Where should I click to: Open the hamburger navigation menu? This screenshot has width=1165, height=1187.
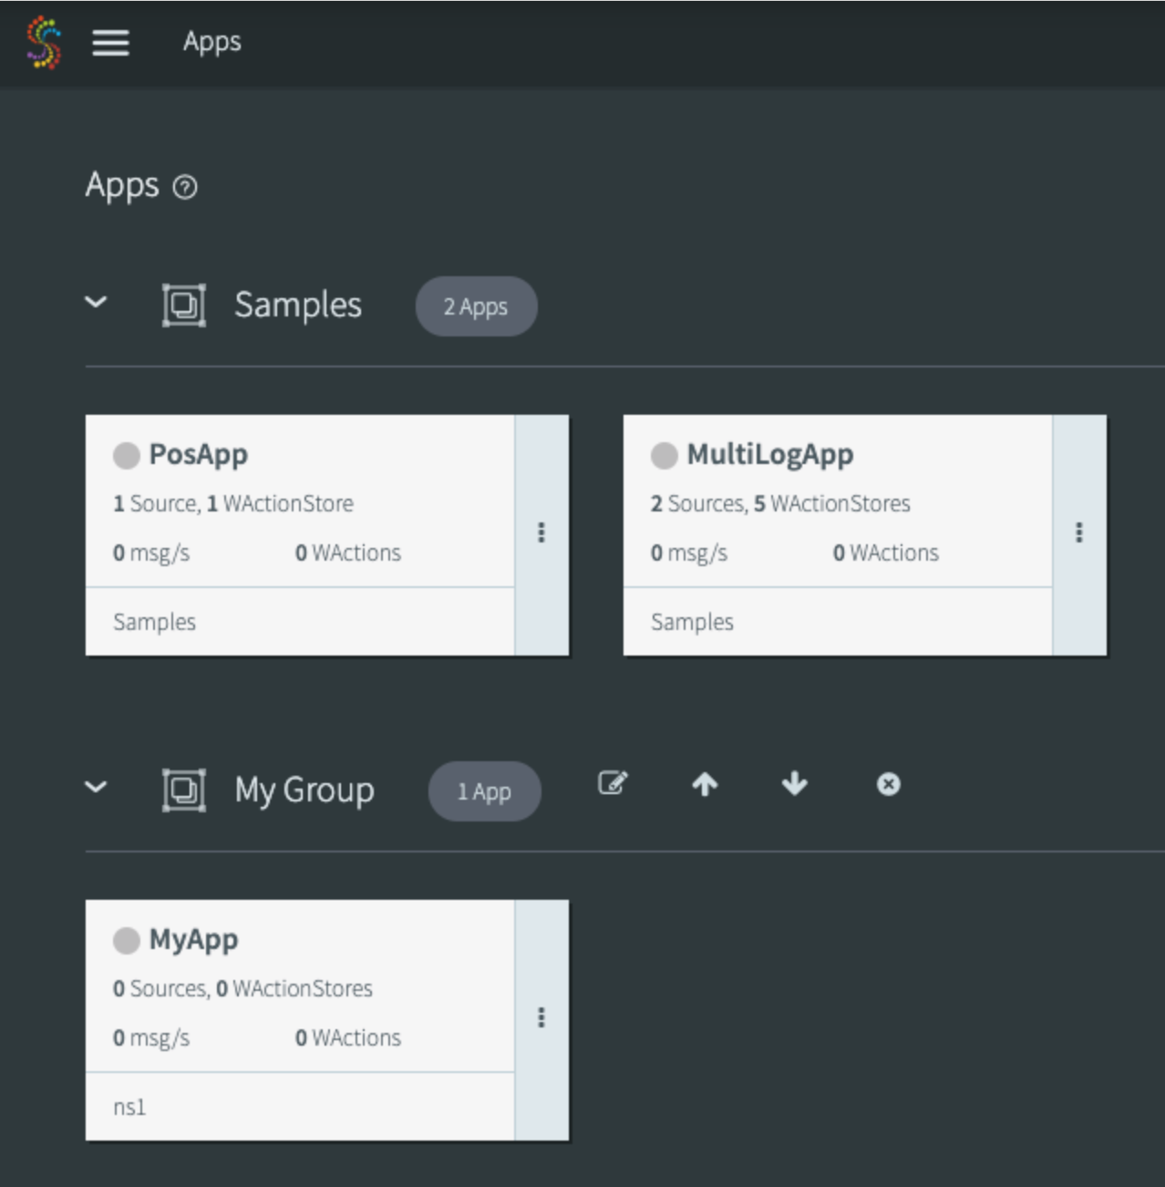tap(110, 42)
